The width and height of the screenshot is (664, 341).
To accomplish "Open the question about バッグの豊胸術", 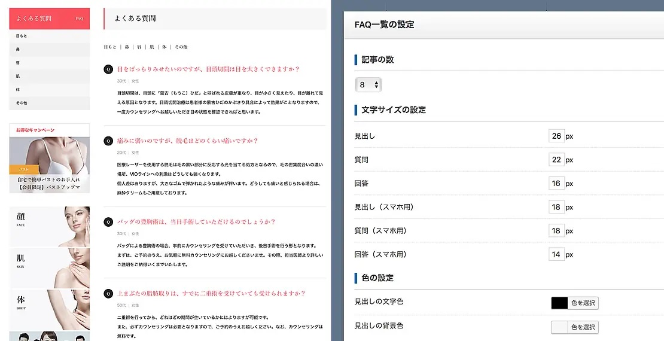I will (196, 222).
